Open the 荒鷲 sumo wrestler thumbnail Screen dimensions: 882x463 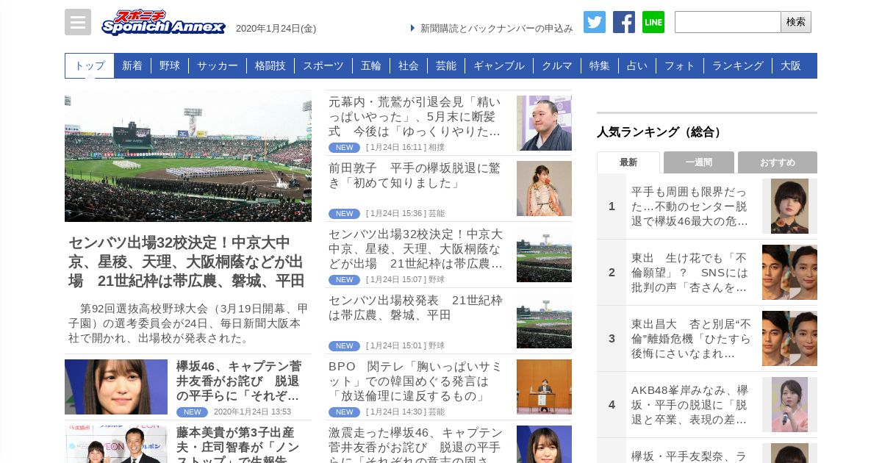544,123
